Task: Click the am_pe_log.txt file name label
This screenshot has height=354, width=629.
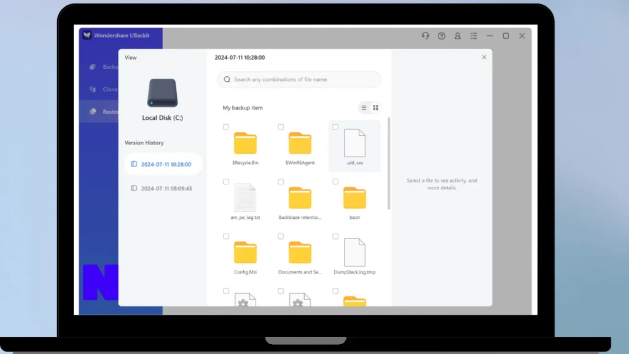Action: click(x=245, y=217)
